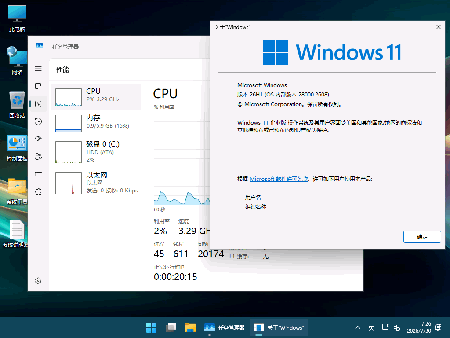Click the Windows 11 logo in About dialog
Image resolution: width=450 pixels, height=338 pixels.
(332, 52)
